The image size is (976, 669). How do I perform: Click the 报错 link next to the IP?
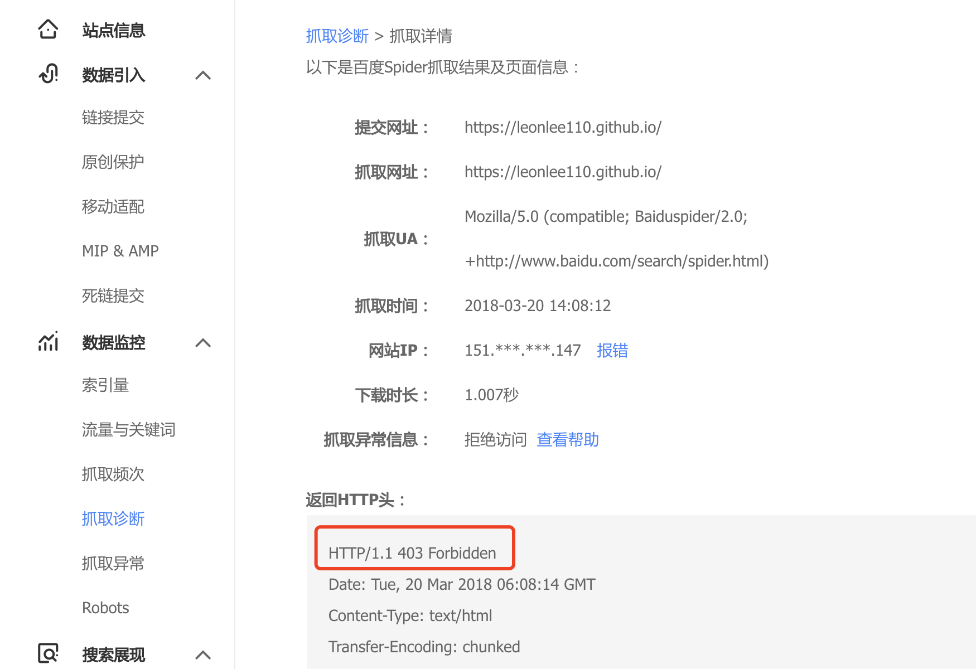[612, 350]
